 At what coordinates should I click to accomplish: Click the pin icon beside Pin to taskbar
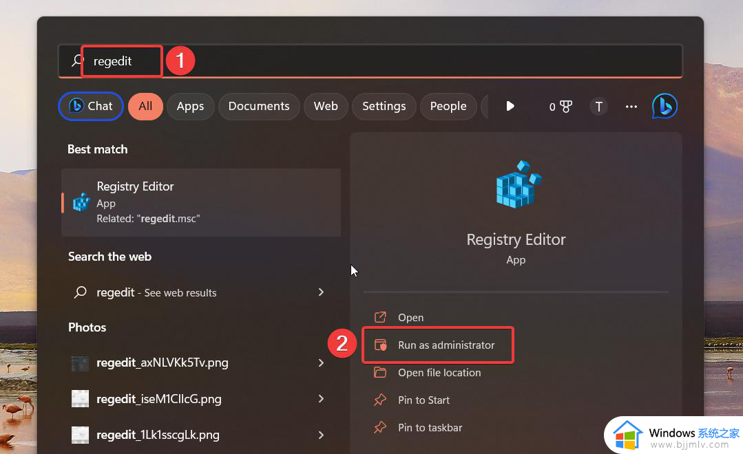tap(380, 427)
